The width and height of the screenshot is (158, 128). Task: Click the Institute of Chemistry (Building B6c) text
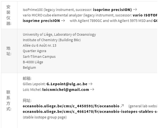(52, 40)
